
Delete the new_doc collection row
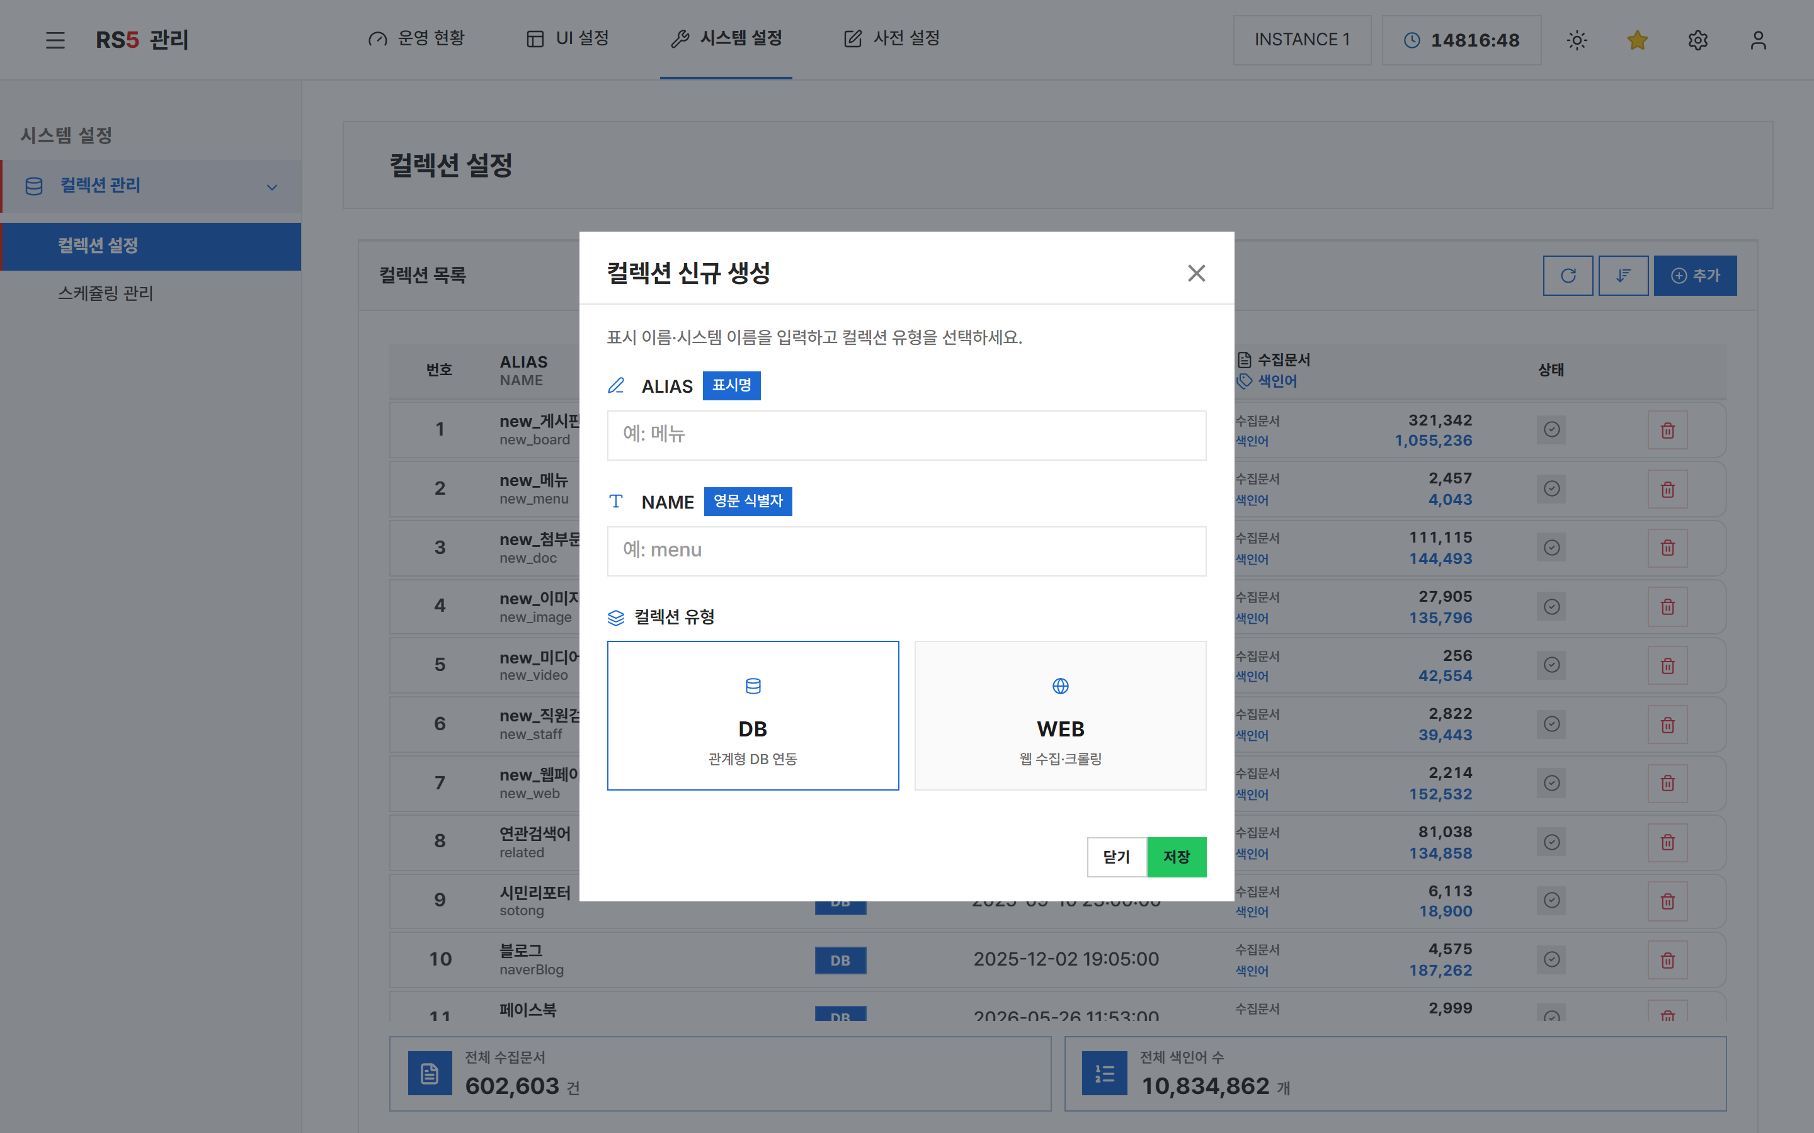(1667, 548)
